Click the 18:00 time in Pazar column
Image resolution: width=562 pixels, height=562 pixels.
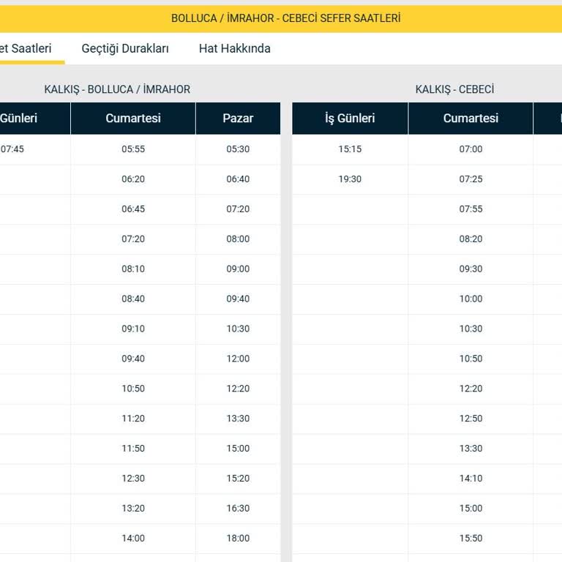[x=238, y=539]
